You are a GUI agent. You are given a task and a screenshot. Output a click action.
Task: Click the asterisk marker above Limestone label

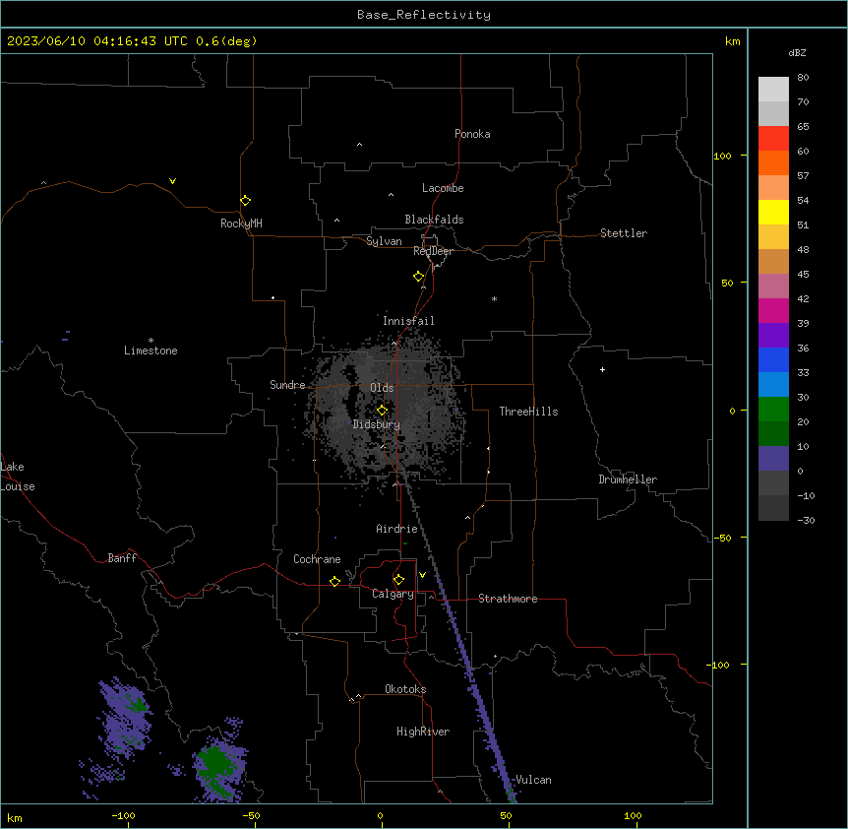click(151, 341)
